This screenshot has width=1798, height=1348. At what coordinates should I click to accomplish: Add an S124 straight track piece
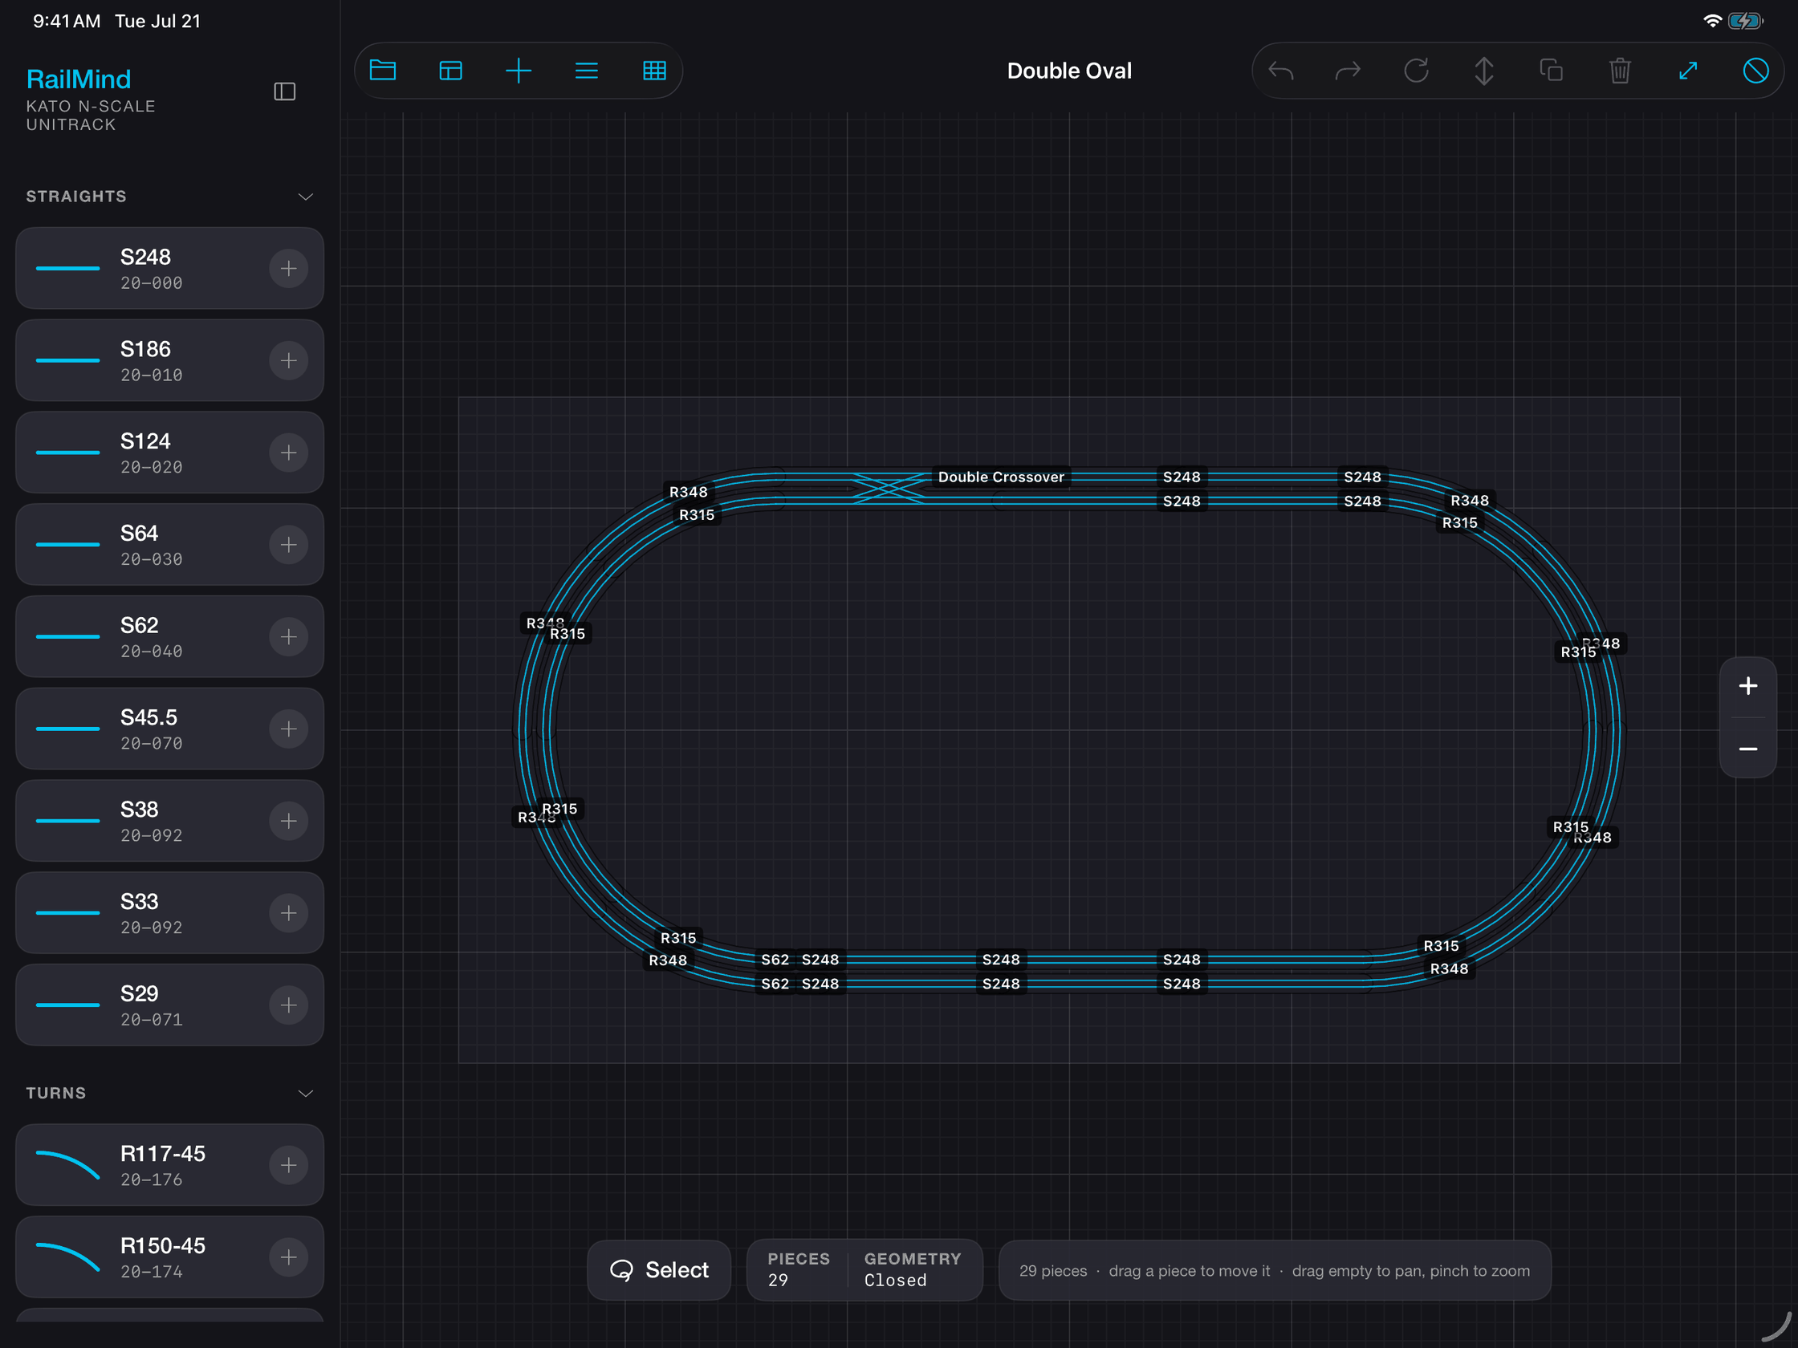coord(288,453)
